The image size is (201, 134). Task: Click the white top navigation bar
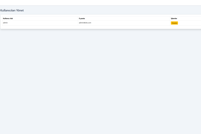point(100,3)
